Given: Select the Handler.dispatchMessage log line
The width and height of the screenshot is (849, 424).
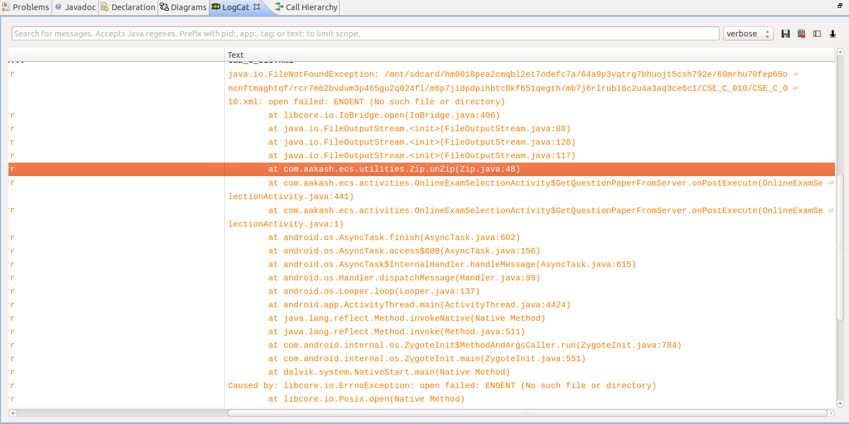Looking at the screenshot, I should [421, 278].
